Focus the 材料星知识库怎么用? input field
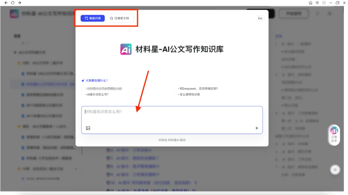This screenshot has width=348, height=195. [x=172, y=120]
